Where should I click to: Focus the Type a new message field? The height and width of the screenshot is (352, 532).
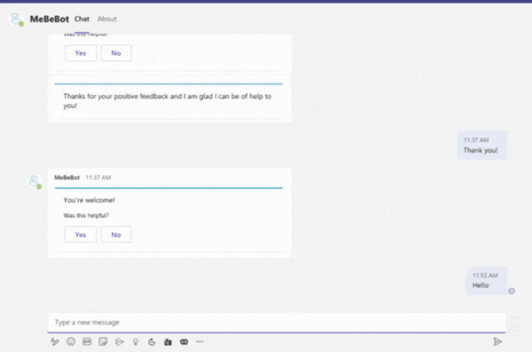pos(277,322)
